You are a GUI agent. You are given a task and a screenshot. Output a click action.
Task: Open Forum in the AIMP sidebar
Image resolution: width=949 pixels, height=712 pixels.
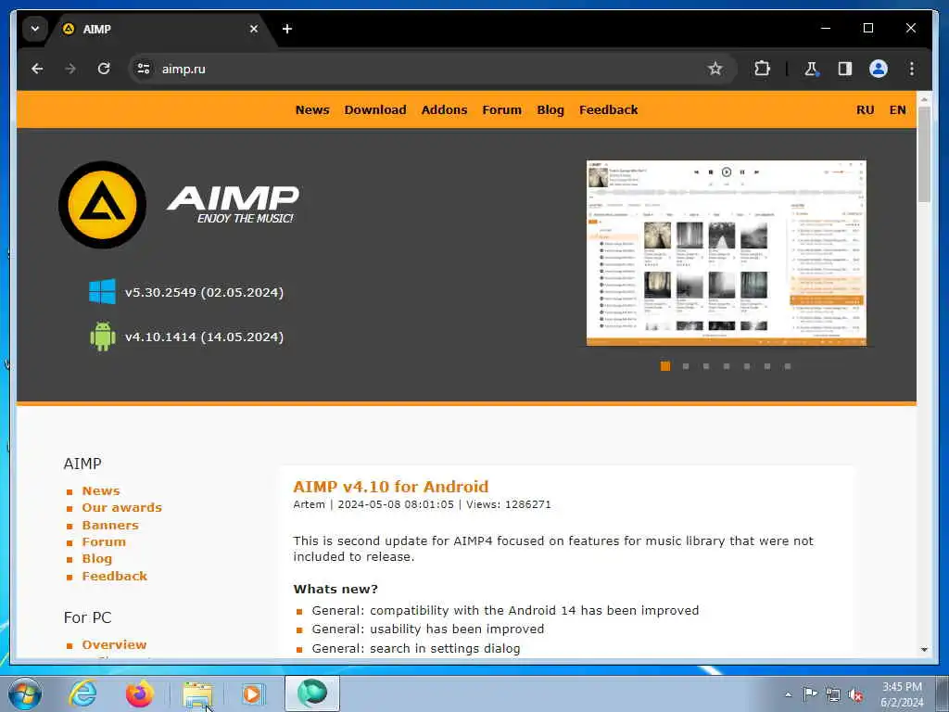(104, 541)
